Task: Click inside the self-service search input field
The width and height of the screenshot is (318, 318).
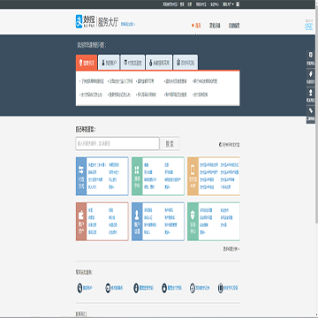Action: tap(117, 144)
